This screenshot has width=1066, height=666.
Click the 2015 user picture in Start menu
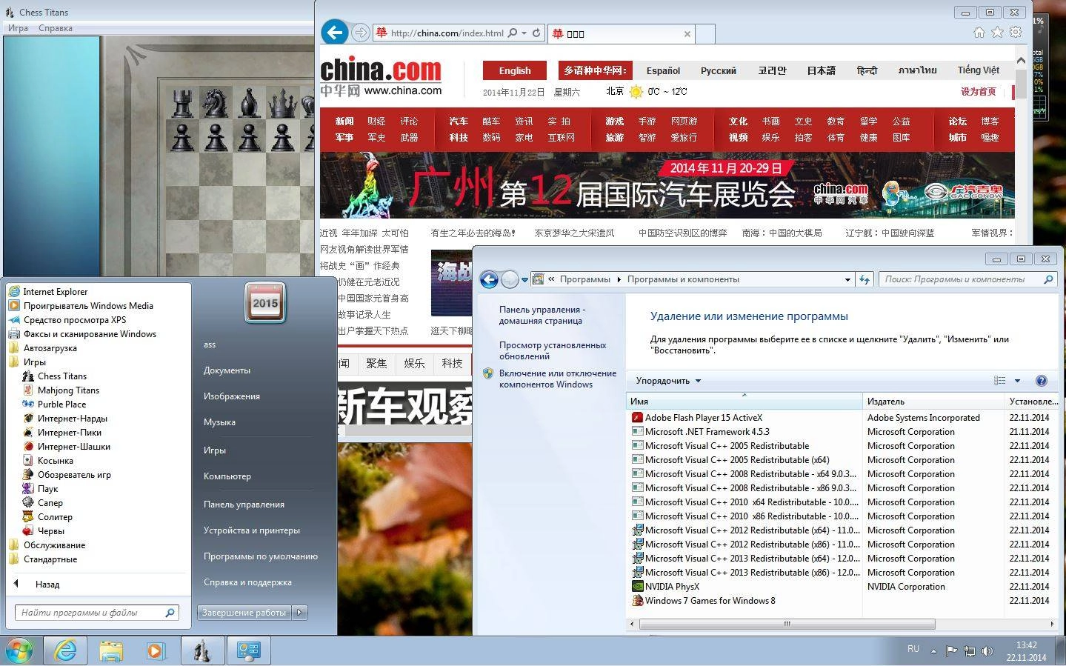coord(265,303)
